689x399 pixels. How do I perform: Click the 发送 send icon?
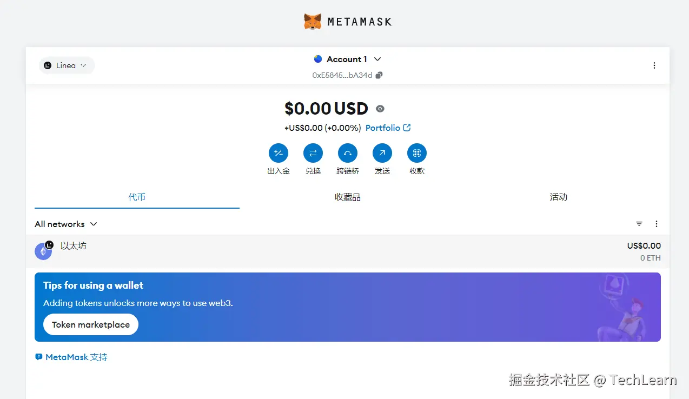382,153
